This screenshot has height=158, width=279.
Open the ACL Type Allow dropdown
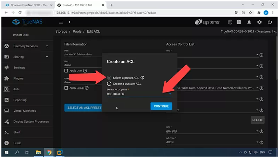coord(212,142)
